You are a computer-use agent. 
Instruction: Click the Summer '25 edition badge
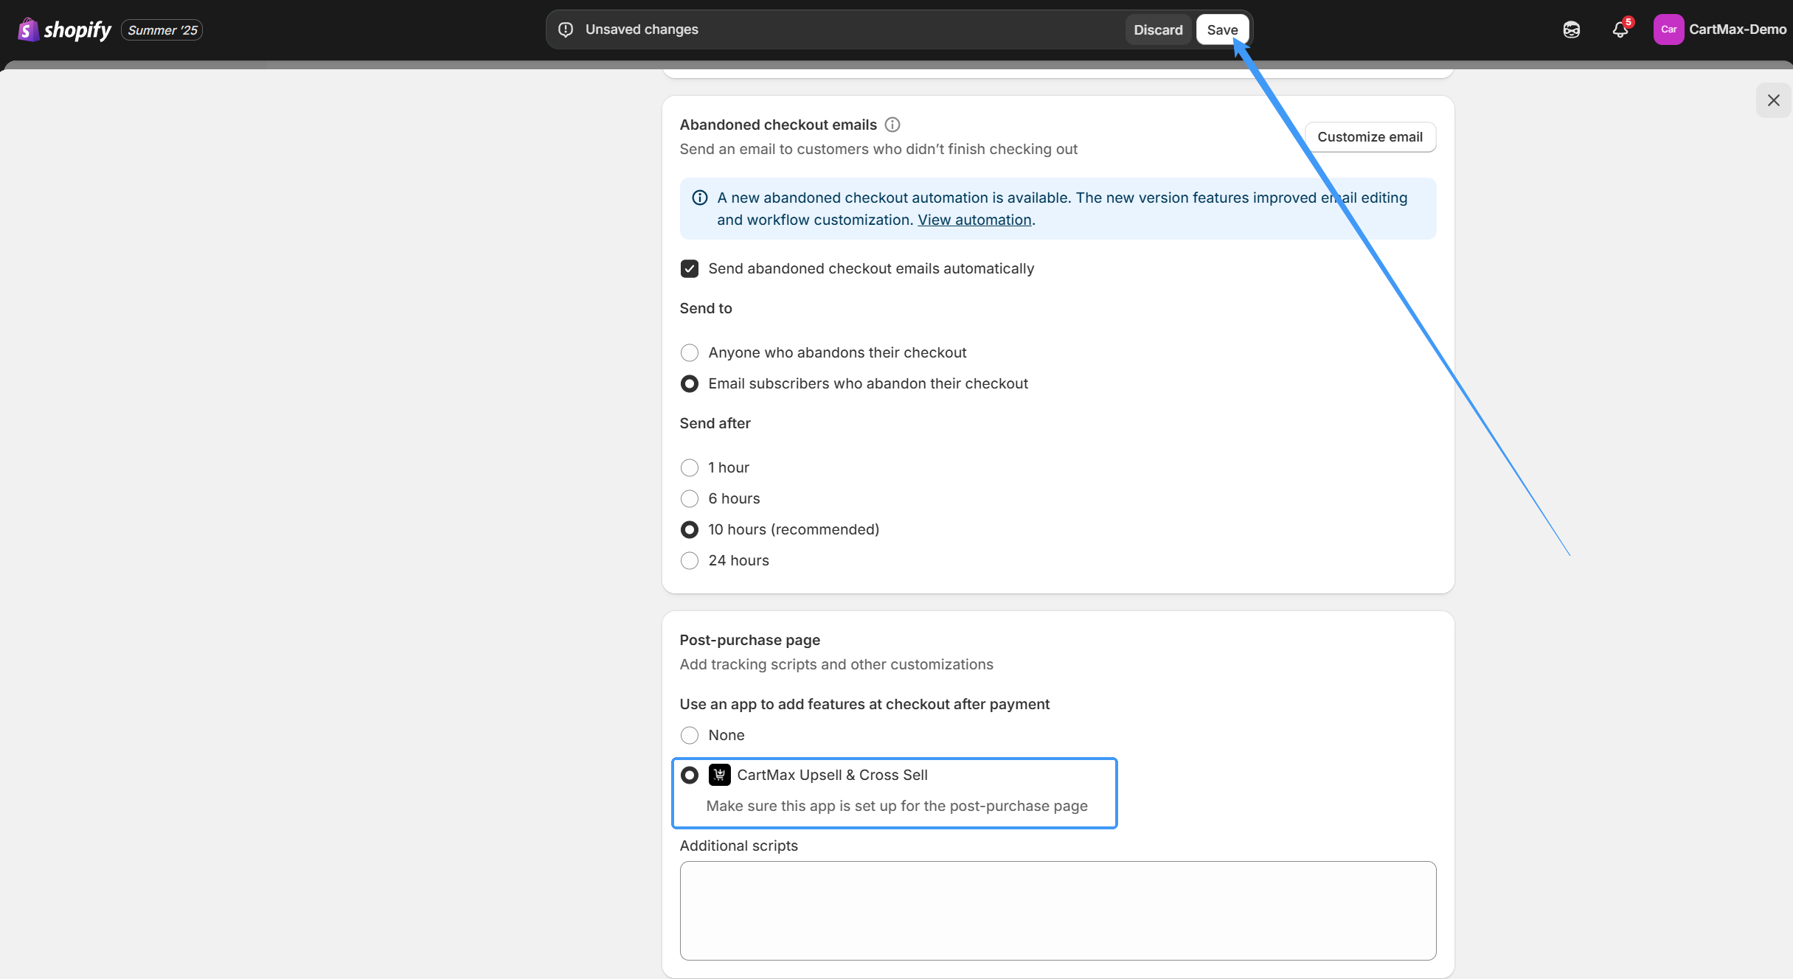[162, 30]
